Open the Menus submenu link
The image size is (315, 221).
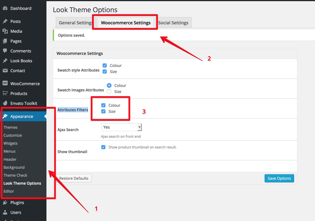click(10, 151)
